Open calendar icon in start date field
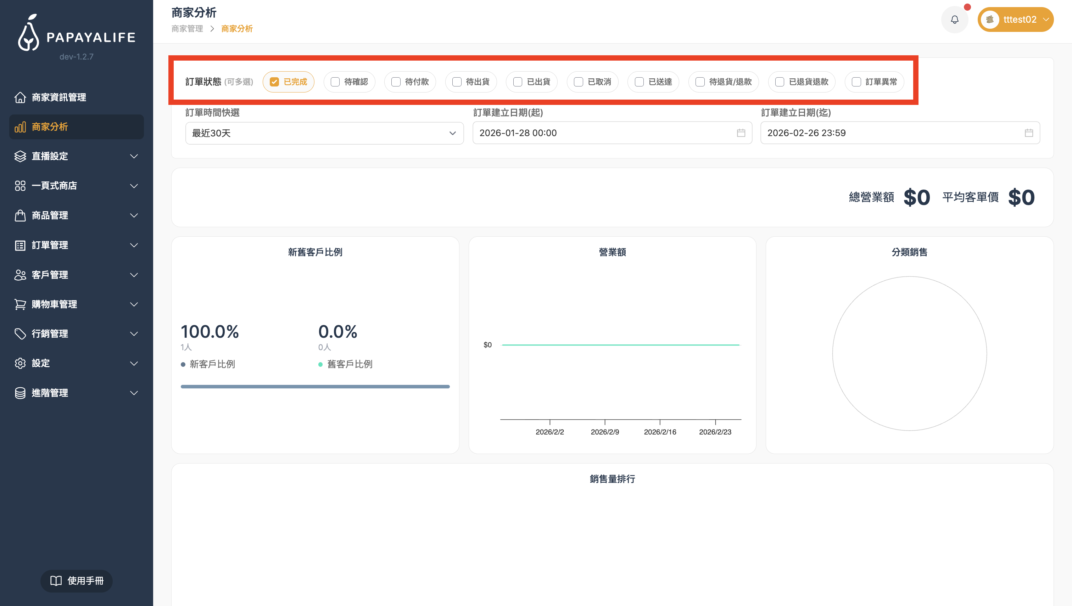This screenshot has height=606, width=1072. coord(741,133)
